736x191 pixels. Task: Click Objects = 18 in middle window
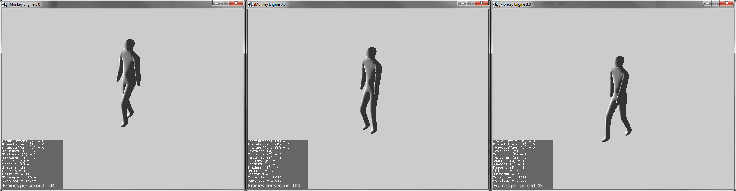coord(260,171)
